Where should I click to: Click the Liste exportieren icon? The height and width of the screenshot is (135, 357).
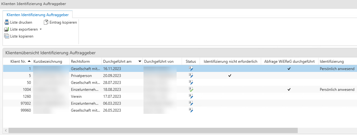(x=7, y=29)
